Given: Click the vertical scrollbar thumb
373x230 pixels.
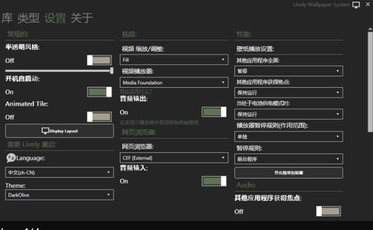Looking at the screenshot, I should click(x=370, y=82).
